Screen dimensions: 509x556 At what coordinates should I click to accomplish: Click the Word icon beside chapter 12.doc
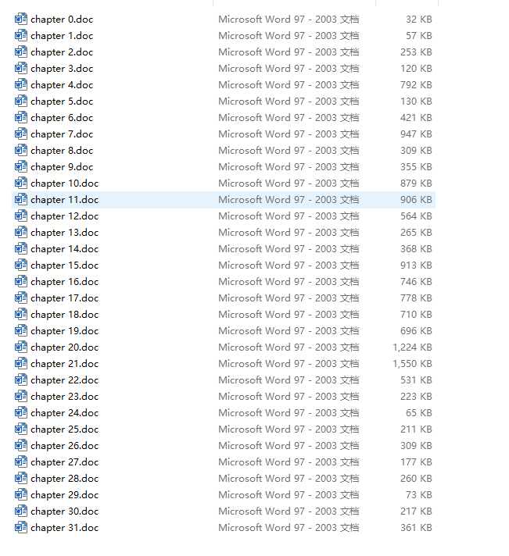tap(21, 216)
